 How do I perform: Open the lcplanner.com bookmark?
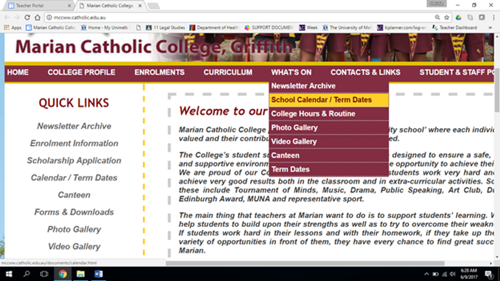[x=402, y=27]
